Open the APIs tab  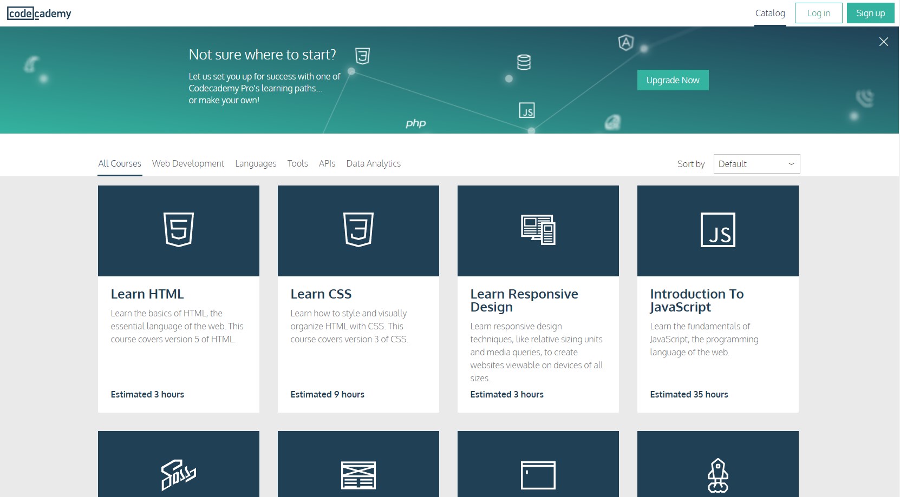[x=327, y=163]
